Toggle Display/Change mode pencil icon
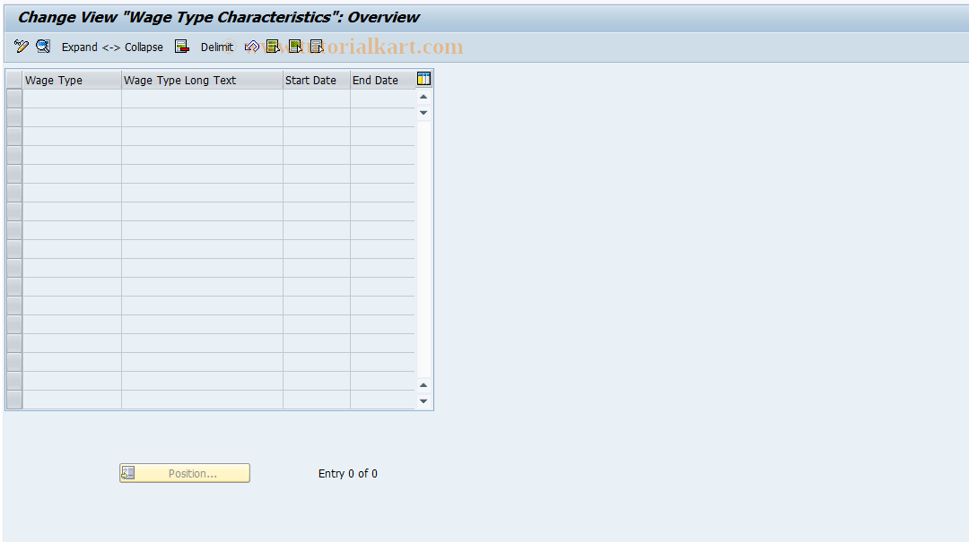 [21, 47]
